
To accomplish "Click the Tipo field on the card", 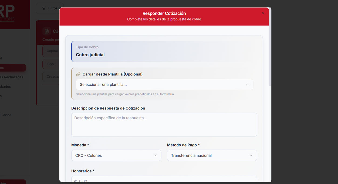I will pyautogui.click(x=51, y=64).
